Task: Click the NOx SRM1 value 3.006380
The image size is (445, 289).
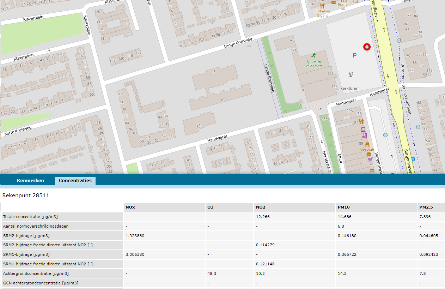Action: pyautogui.click(x=135, y=254)
